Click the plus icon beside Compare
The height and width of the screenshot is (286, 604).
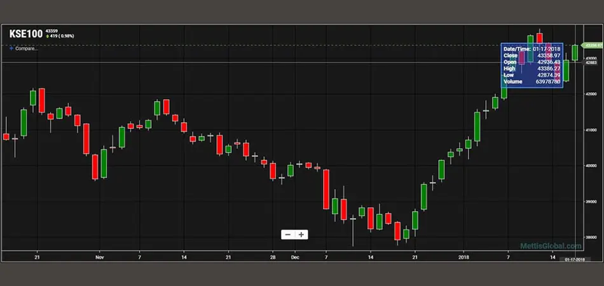coord(11,48)
